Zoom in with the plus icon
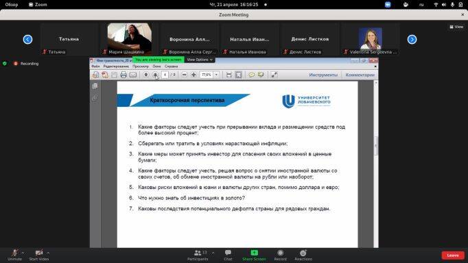Viewport: 468px width, 263px height. pos(194,75)
